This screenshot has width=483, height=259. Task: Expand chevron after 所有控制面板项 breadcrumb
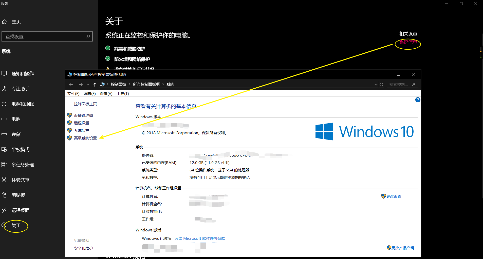pos(163,84)
